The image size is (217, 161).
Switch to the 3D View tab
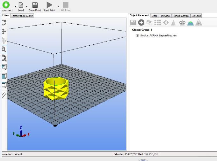coord(5,15)
